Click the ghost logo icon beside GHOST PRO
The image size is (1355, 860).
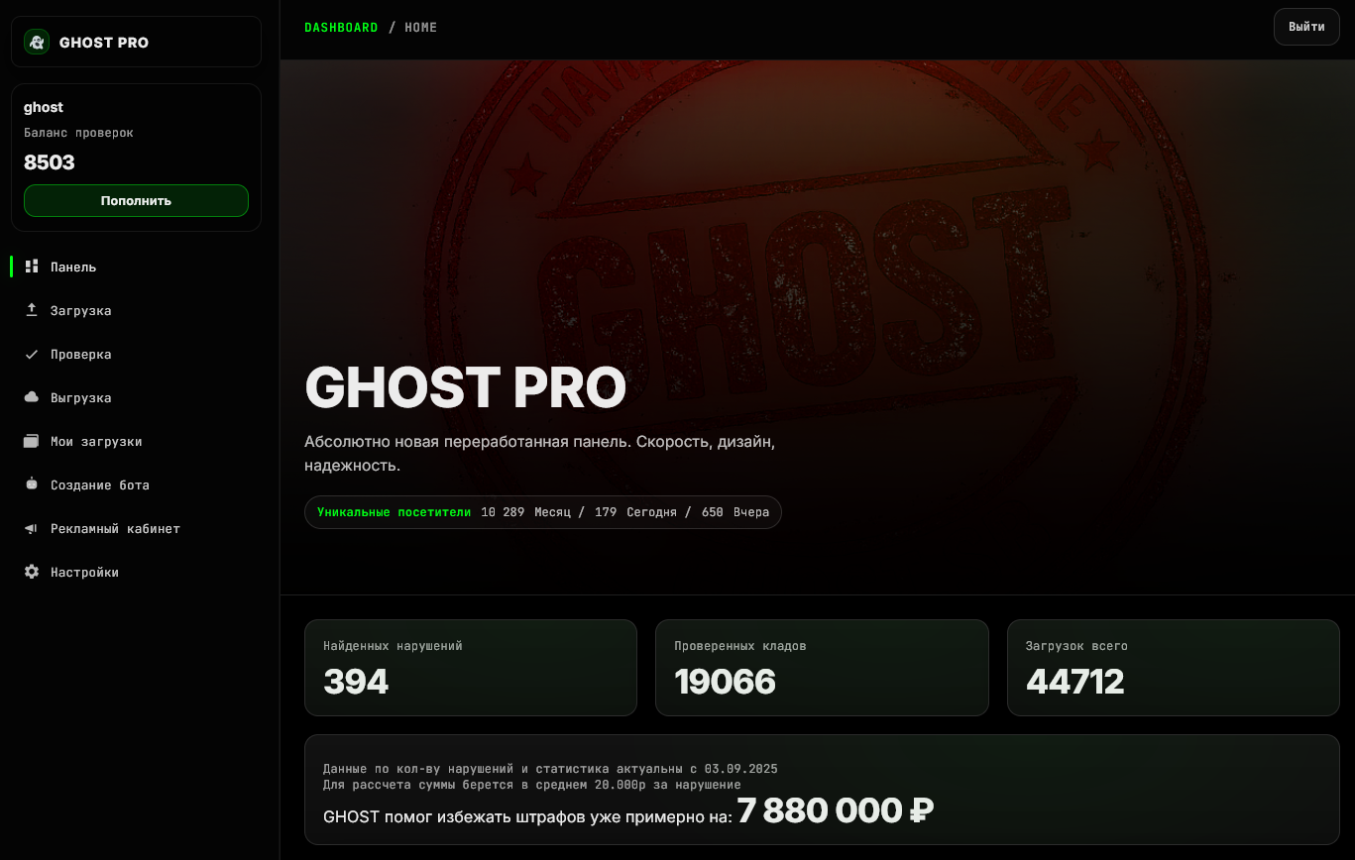[37, 42]
